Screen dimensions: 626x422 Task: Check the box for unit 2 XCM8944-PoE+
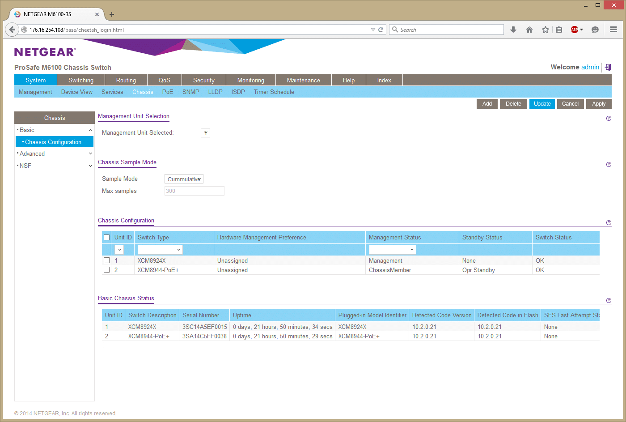point(106,270)
